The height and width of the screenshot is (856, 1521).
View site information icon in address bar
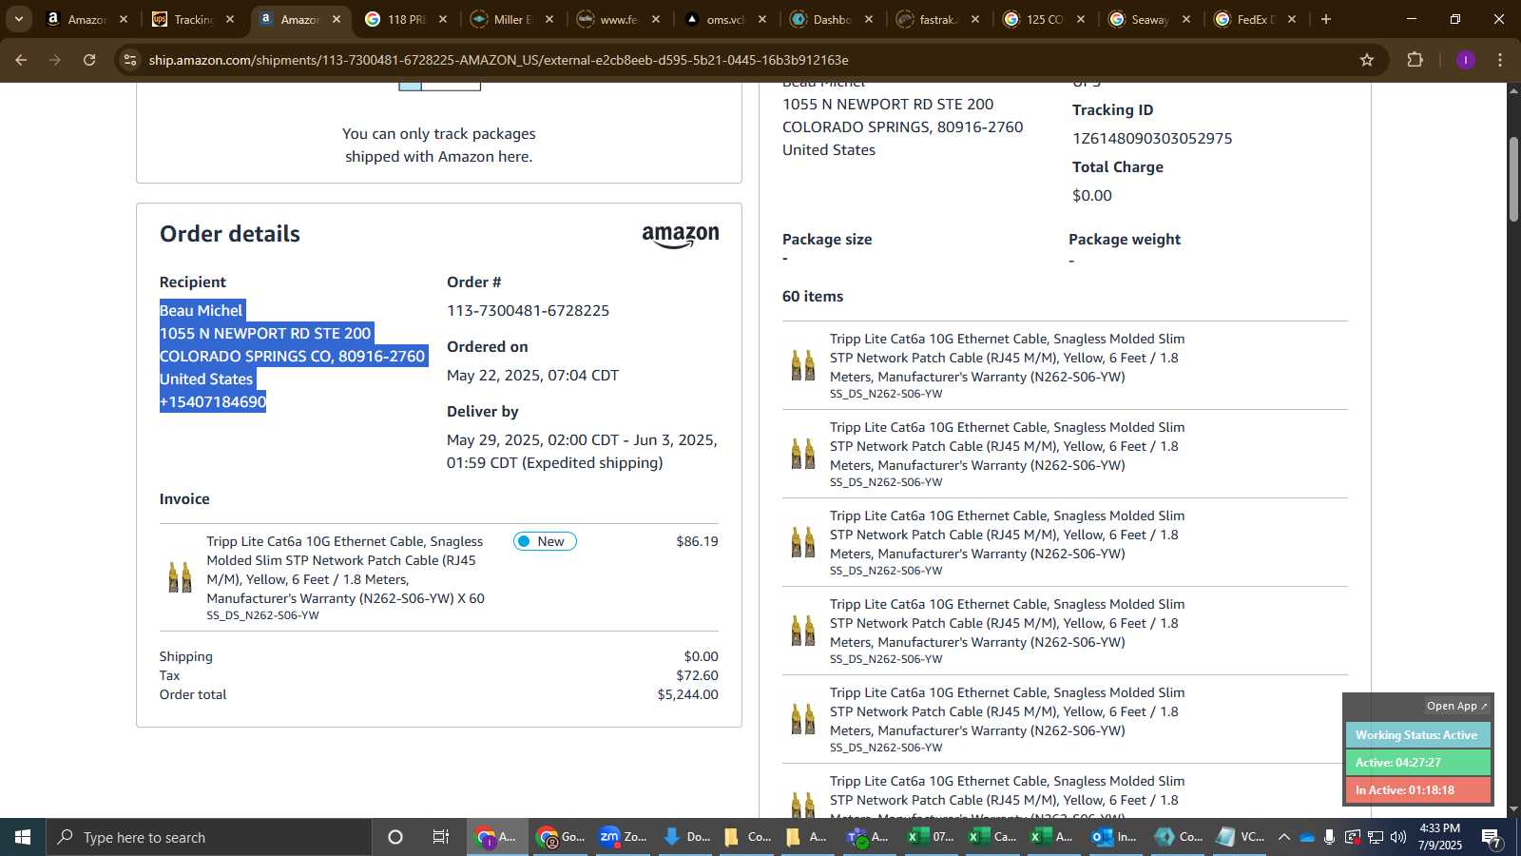[x=130, y=60]
